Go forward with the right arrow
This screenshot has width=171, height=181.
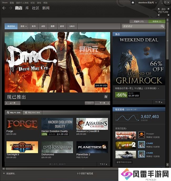click(x=11, y=8)
